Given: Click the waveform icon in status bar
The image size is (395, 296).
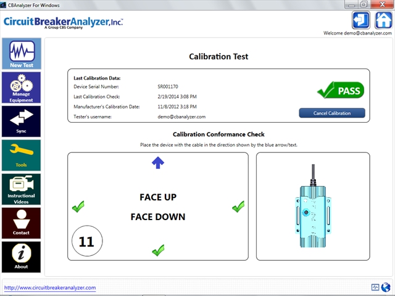Looking at the screenshot, I should (375, 287).
